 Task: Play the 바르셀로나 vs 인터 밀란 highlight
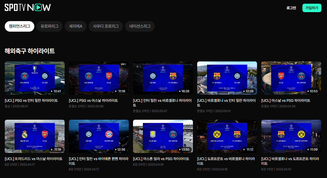click(x=227, y=78)
